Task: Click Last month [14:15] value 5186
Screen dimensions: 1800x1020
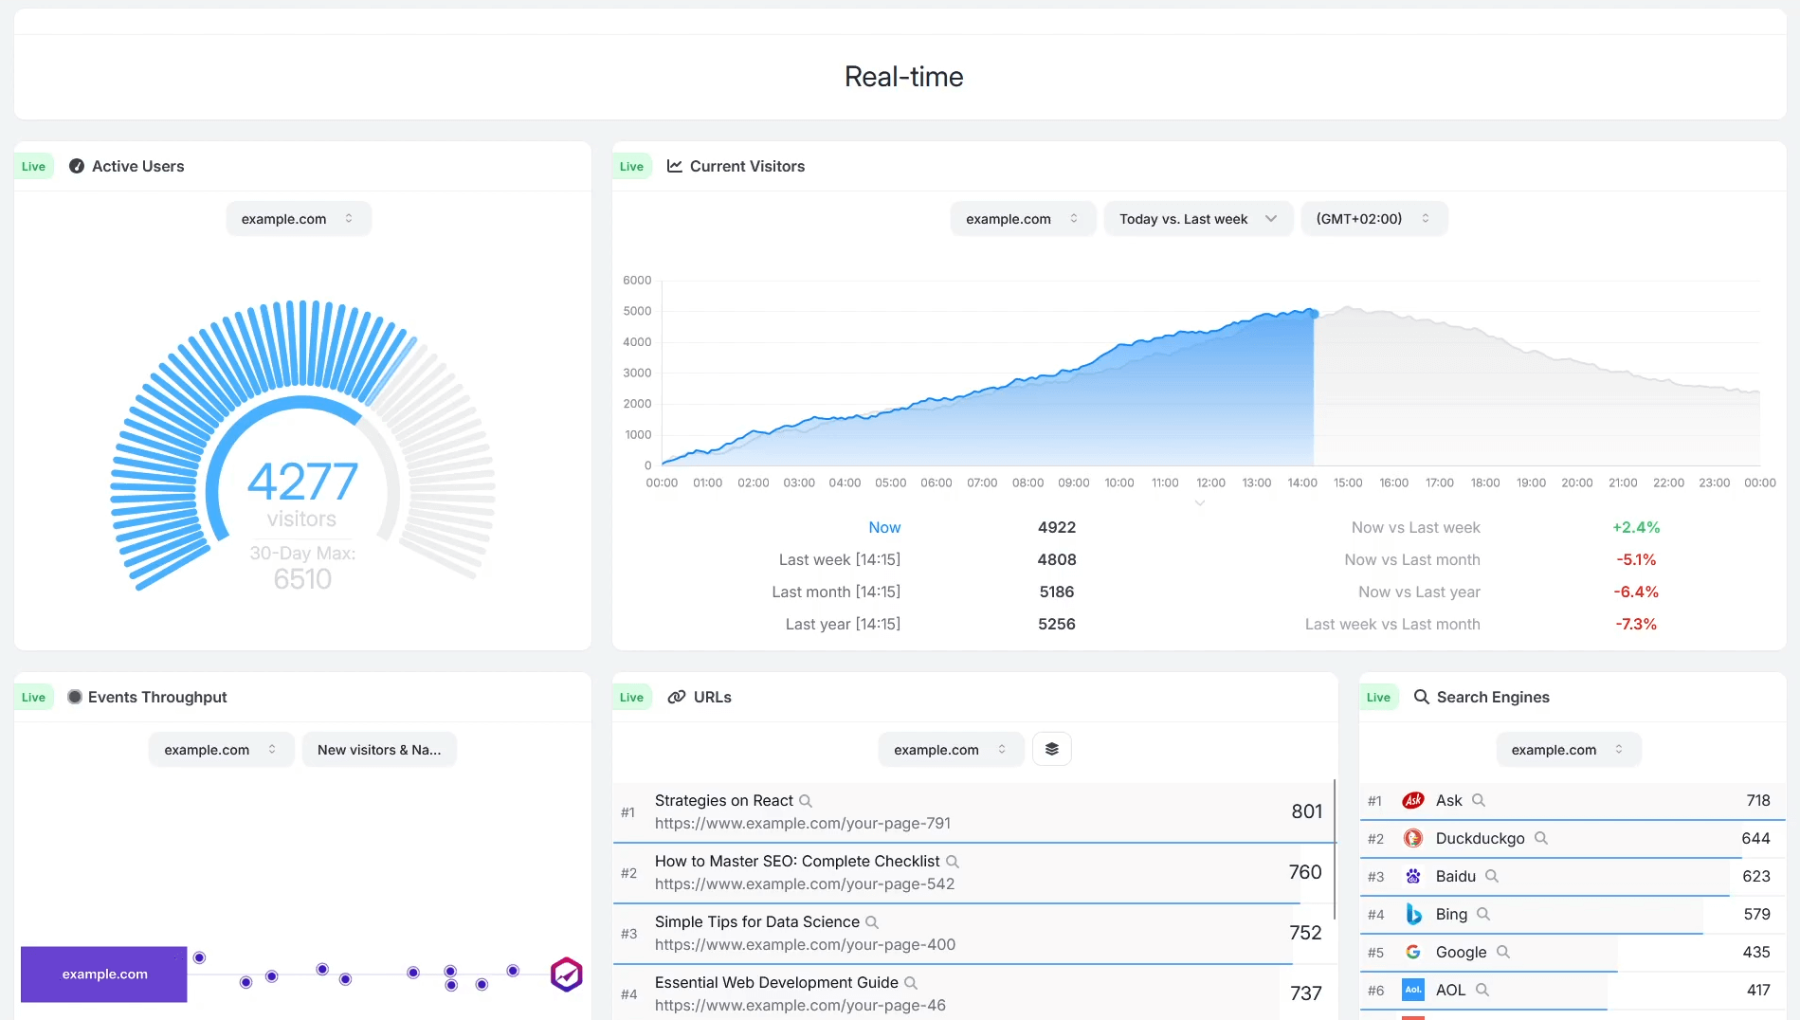Action: tap(1057, 592)
